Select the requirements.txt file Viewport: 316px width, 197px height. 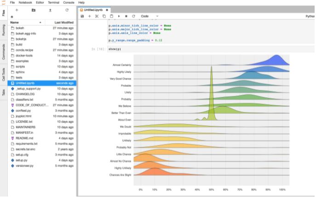pos(42,144)
